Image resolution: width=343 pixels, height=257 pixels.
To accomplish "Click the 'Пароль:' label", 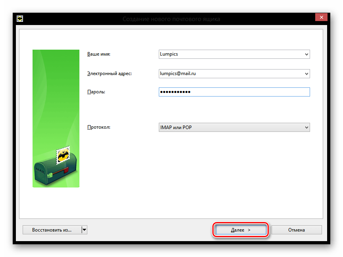I will 96,92.
